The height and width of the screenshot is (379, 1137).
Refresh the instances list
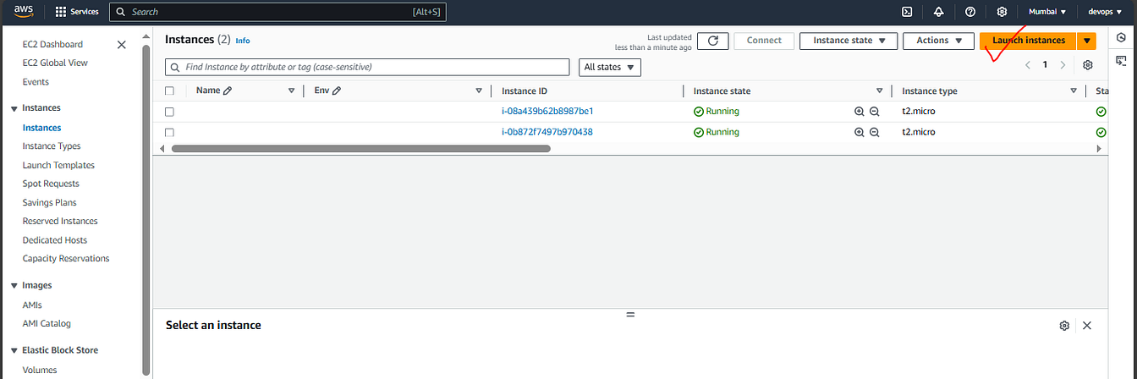pyautogui.click(x=713, y=41)
